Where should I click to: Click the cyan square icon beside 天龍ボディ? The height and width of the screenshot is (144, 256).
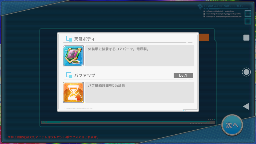(69, 39)
